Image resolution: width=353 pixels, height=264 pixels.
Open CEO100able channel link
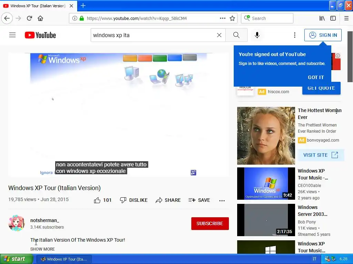click(309, 185)
